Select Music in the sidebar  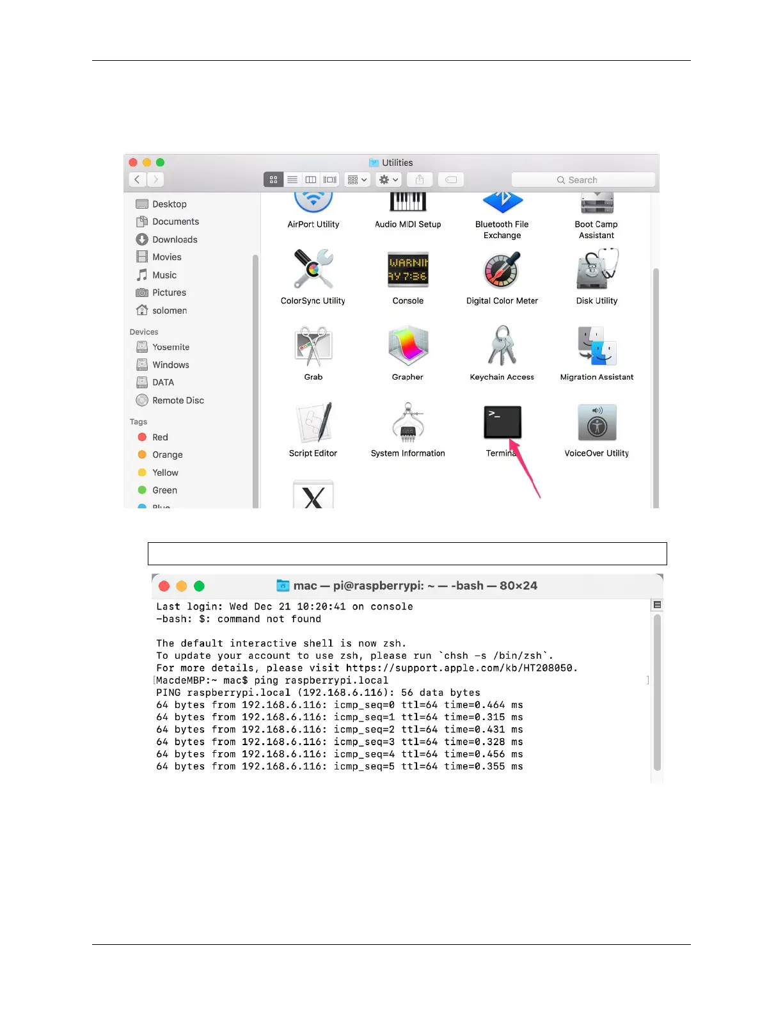[157, 275]
